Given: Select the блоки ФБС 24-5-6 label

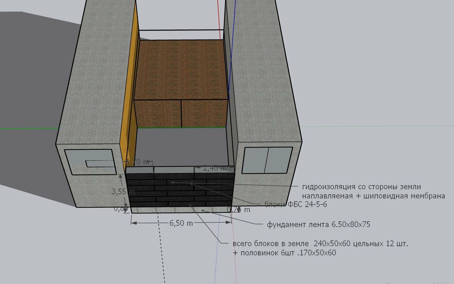Looking at the screenshot, I should click(x=296, y=204).
